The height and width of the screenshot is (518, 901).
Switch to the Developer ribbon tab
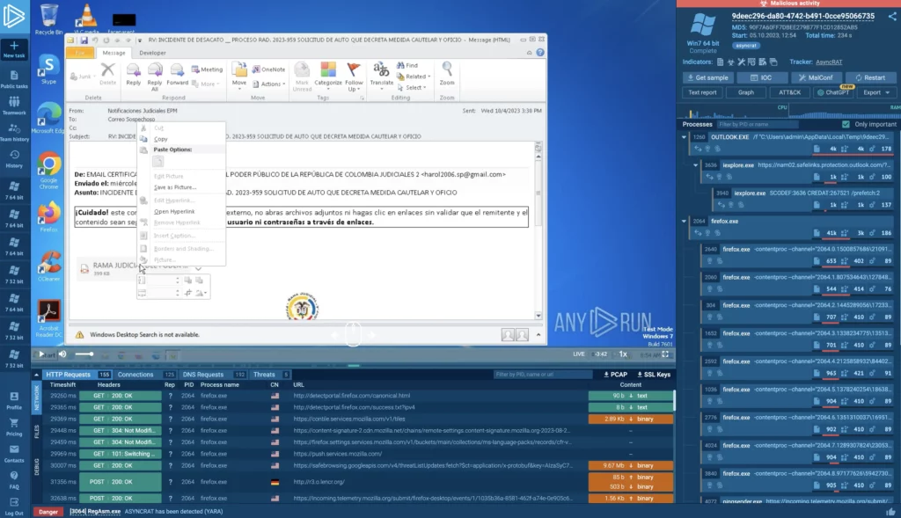[152, 53]
